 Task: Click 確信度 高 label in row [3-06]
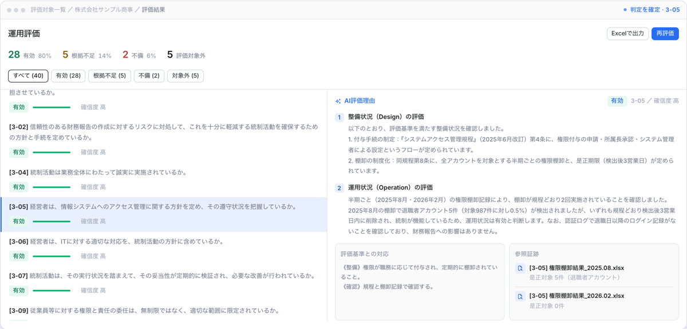(x=93, y=256)
